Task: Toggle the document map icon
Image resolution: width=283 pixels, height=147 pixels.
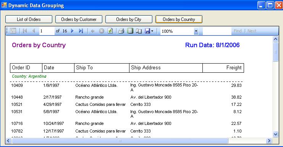Action: [x=13, y=31]
